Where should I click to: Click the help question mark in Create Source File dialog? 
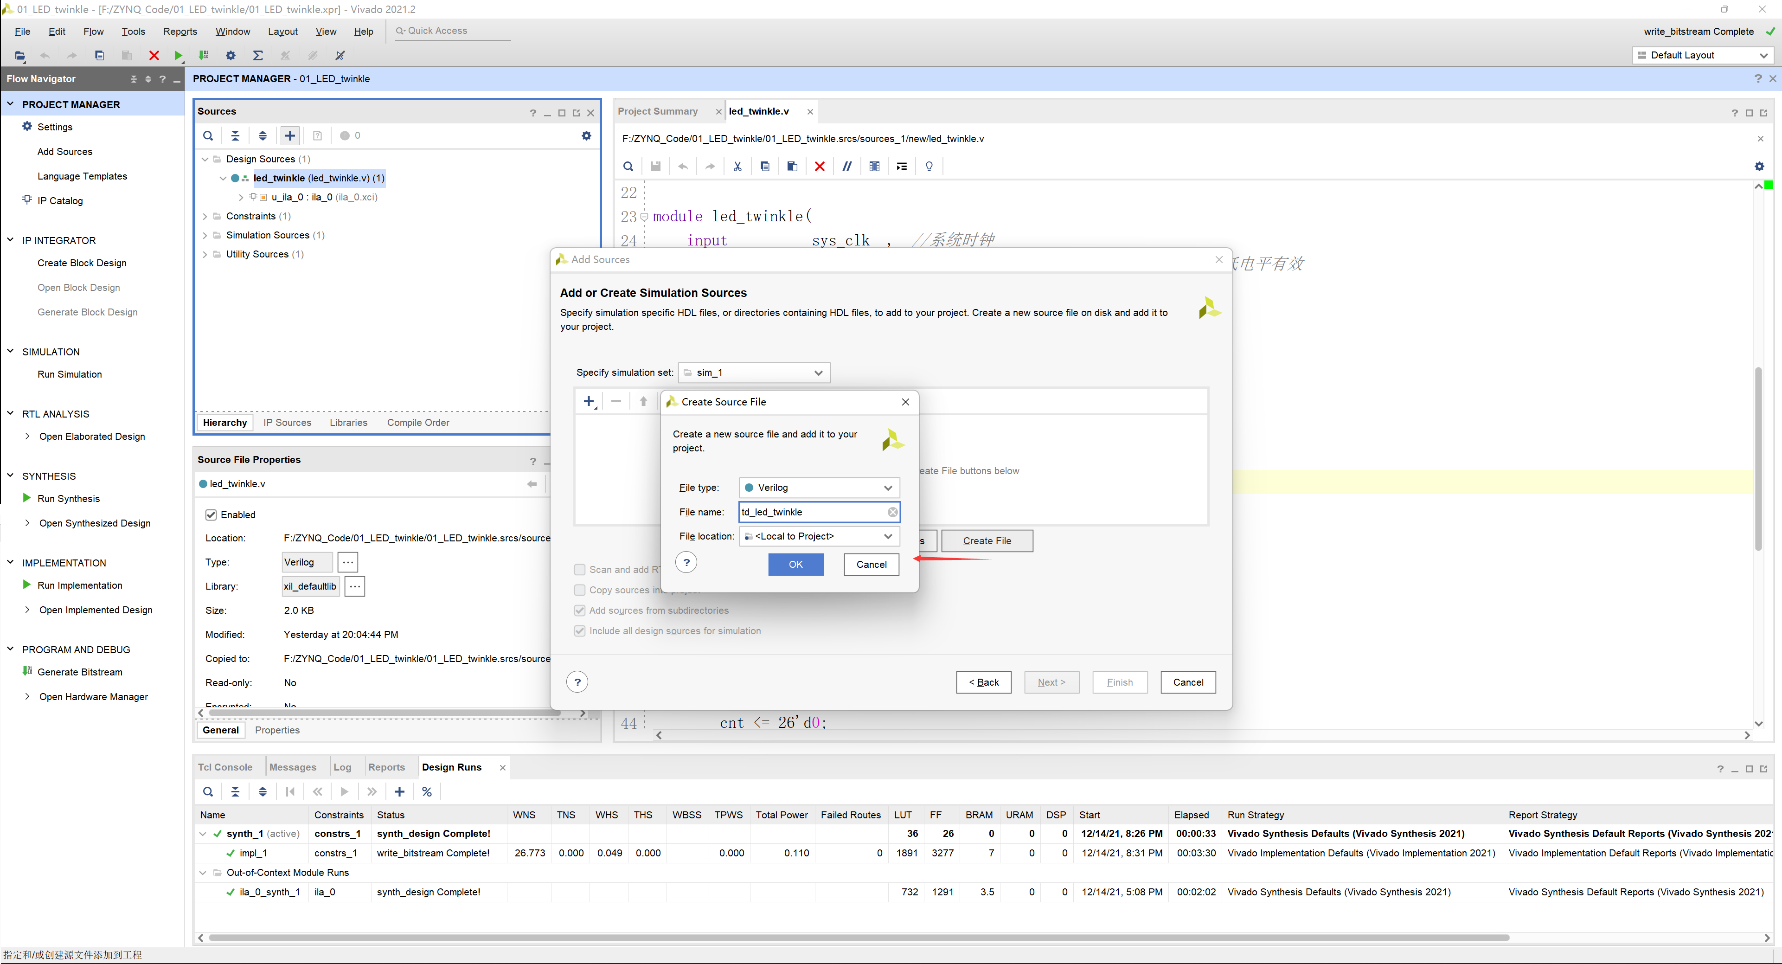tap(686, 562)
